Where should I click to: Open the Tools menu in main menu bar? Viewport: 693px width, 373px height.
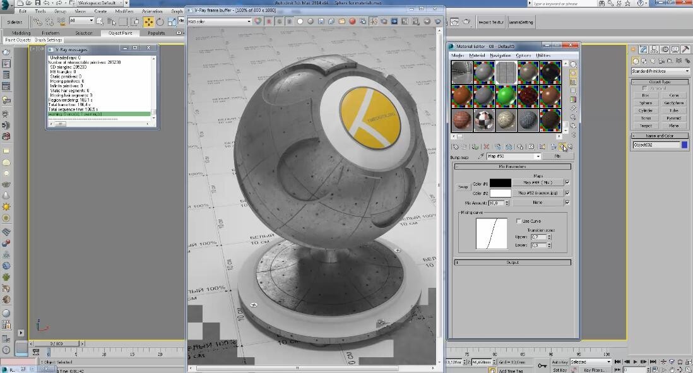[x=40, y=11]
